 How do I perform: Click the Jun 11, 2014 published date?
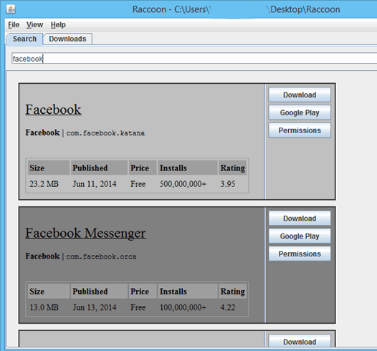tap(95, 184)
